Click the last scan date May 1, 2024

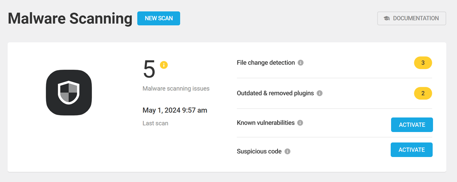[175, 110]
